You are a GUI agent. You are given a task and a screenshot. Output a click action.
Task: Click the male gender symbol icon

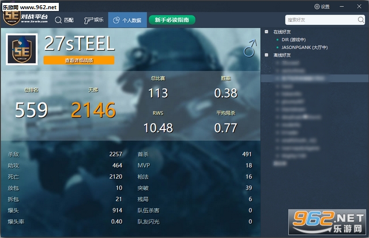[250, 48]
